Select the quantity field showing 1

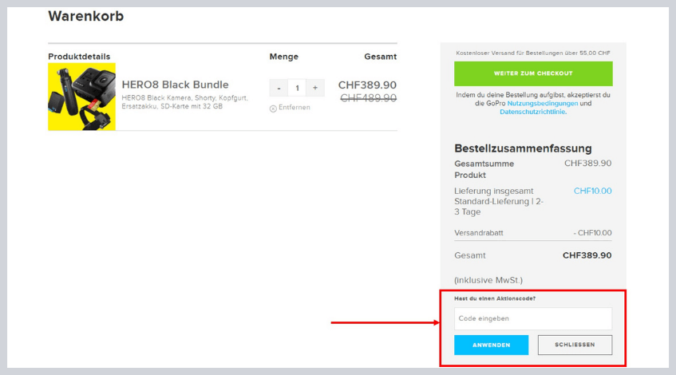click(297, 88)
